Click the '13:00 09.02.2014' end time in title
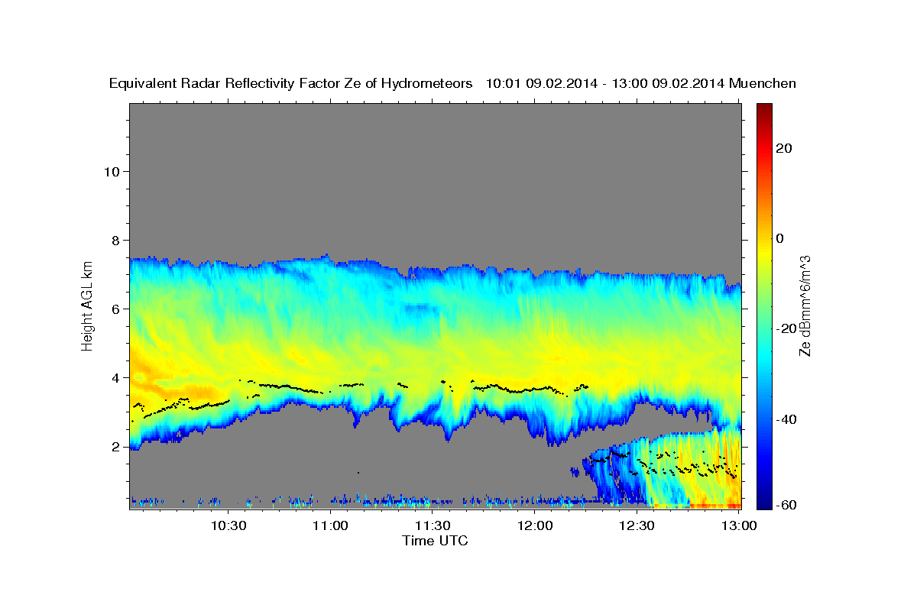 [667, 83]
